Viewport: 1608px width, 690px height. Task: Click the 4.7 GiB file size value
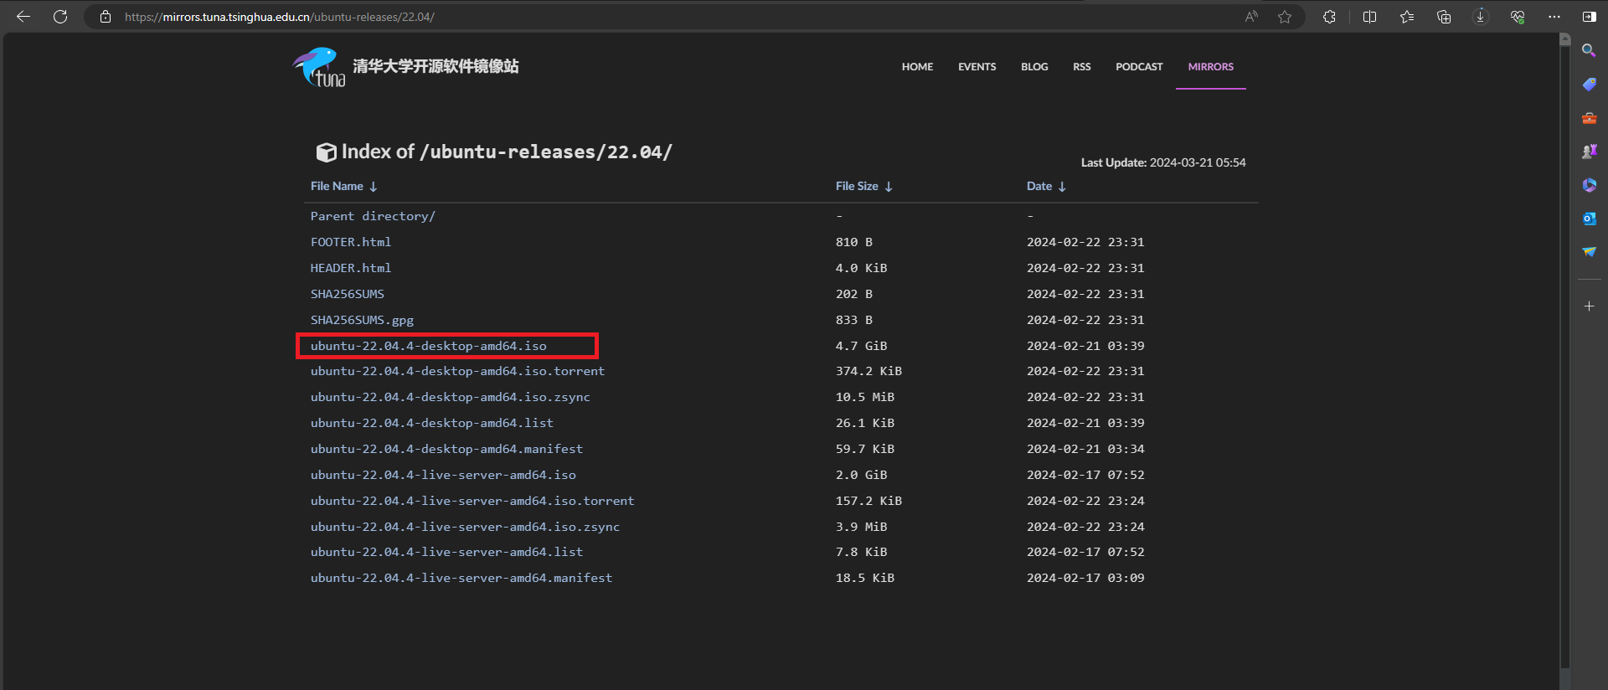coord(861,346)
